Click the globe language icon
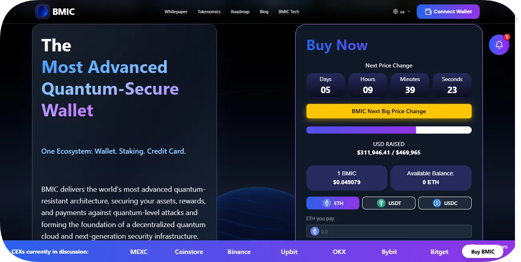 point(395,12)
